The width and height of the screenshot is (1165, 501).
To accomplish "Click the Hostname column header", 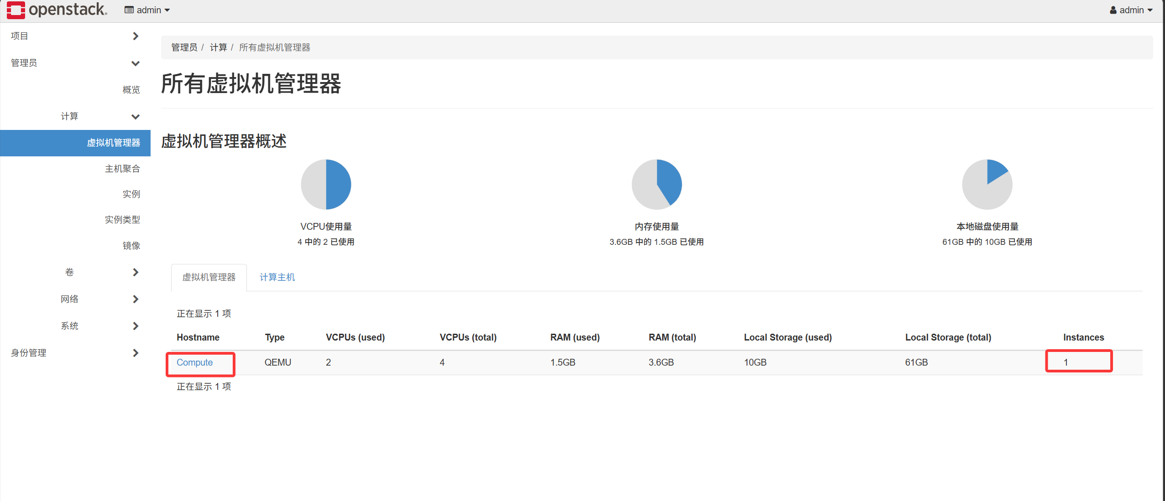I will 198,337.
